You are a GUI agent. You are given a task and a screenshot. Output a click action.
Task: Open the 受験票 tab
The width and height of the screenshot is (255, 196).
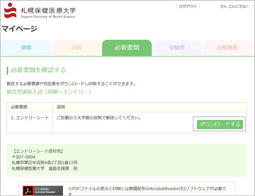tap(177, 48)
